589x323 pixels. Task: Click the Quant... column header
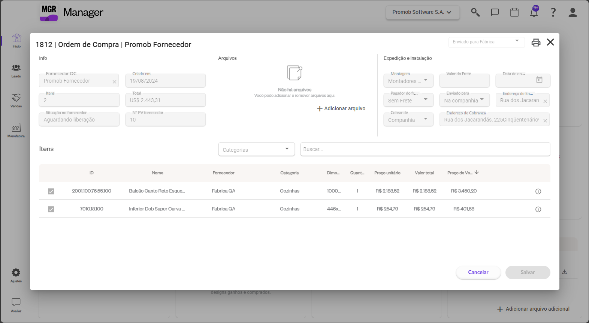pyautogui.click(x=357, y=173)
